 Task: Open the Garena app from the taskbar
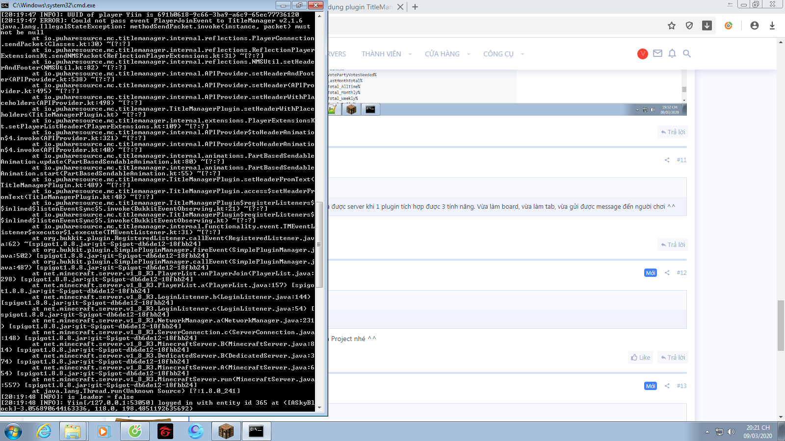coord(165,431)
